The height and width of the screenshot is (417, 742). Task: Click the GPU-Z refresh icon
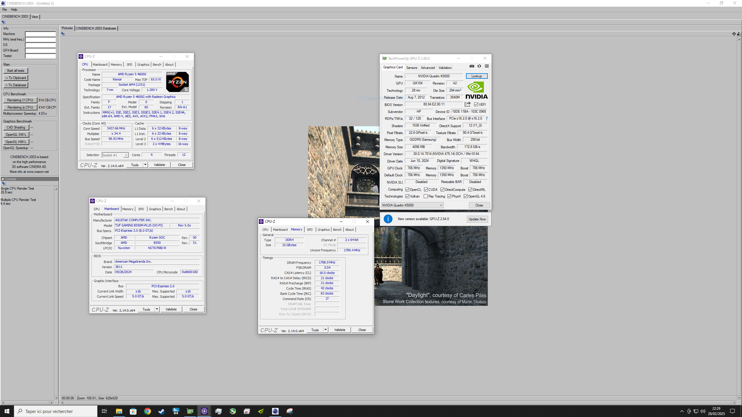pyautogui.click(x=479, y=66)
